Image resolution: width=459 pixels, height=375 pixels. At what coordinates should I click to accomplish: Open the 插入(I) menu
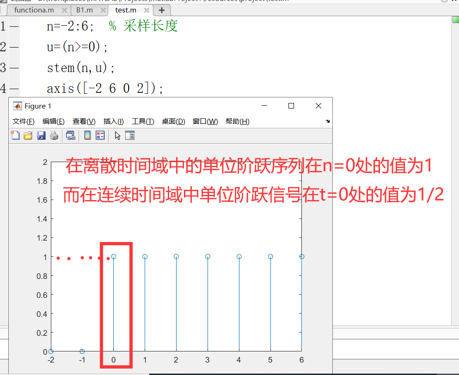[113, 121]
